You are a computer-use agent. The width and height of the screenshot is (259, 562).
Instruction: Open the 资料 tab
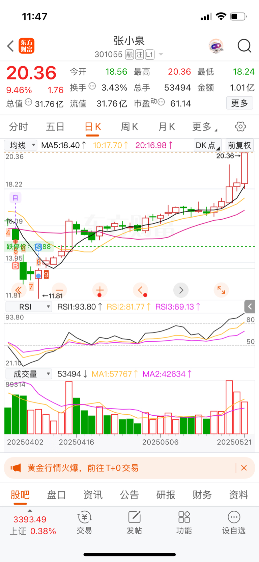point(239,495)
